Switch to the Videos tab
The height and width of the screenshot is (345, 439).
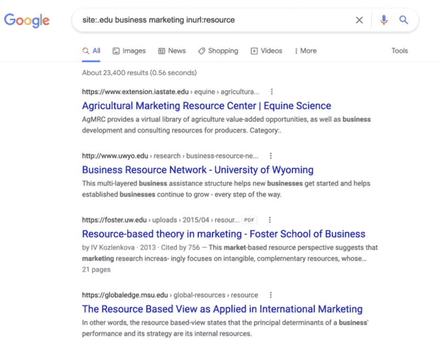[266, 51]
